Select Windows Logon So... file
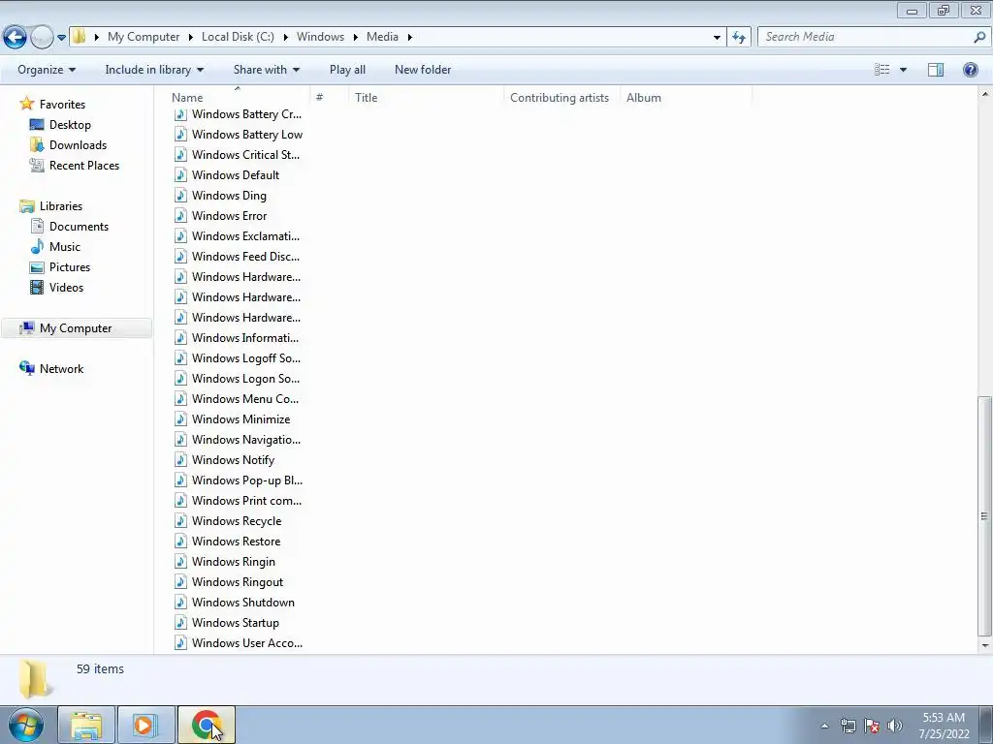Screen dimensions: 993x744 238,379
